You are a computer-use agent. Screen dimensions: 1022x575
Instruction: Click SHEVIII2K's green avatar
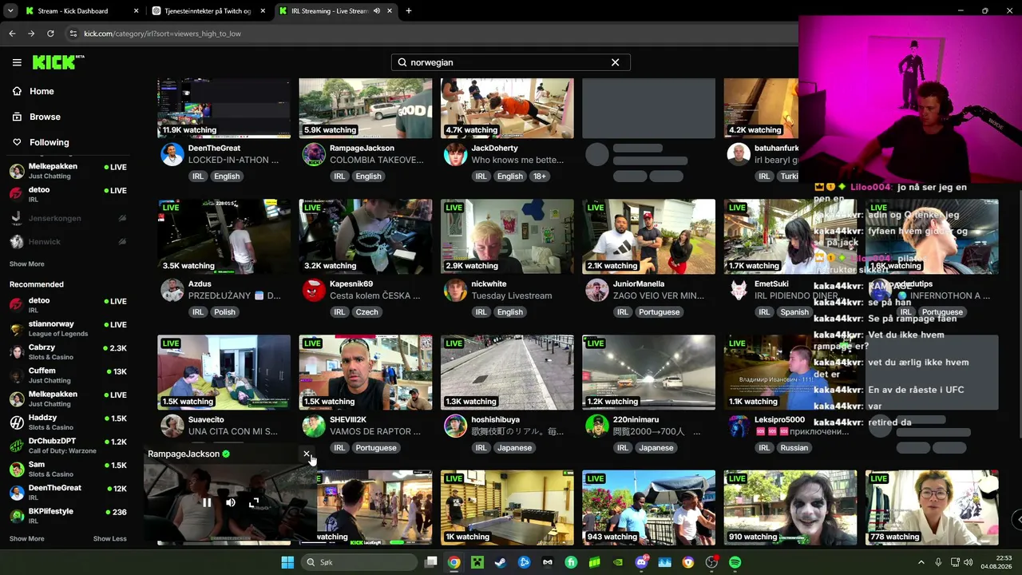tap(314, 426)
